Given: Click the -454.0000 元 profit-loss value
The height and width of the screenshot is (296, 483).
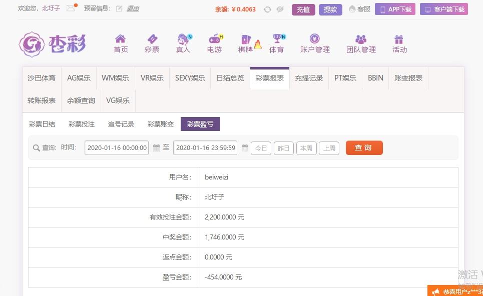Looking at the screenshot, I should click(x=223, y=277).
